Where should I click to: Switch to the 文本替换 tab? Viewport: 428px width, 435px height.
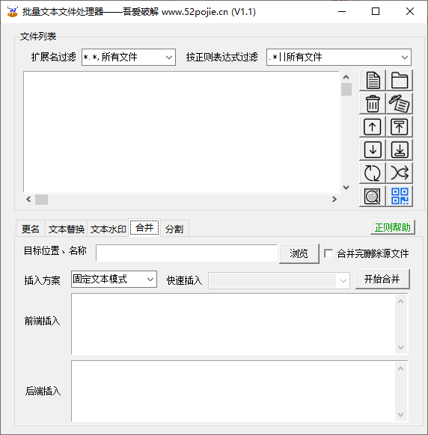(x=67, y=229)
